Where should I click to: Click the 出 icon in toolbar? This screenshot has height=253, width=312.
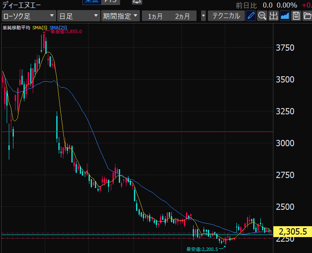(x=273, y=16)
